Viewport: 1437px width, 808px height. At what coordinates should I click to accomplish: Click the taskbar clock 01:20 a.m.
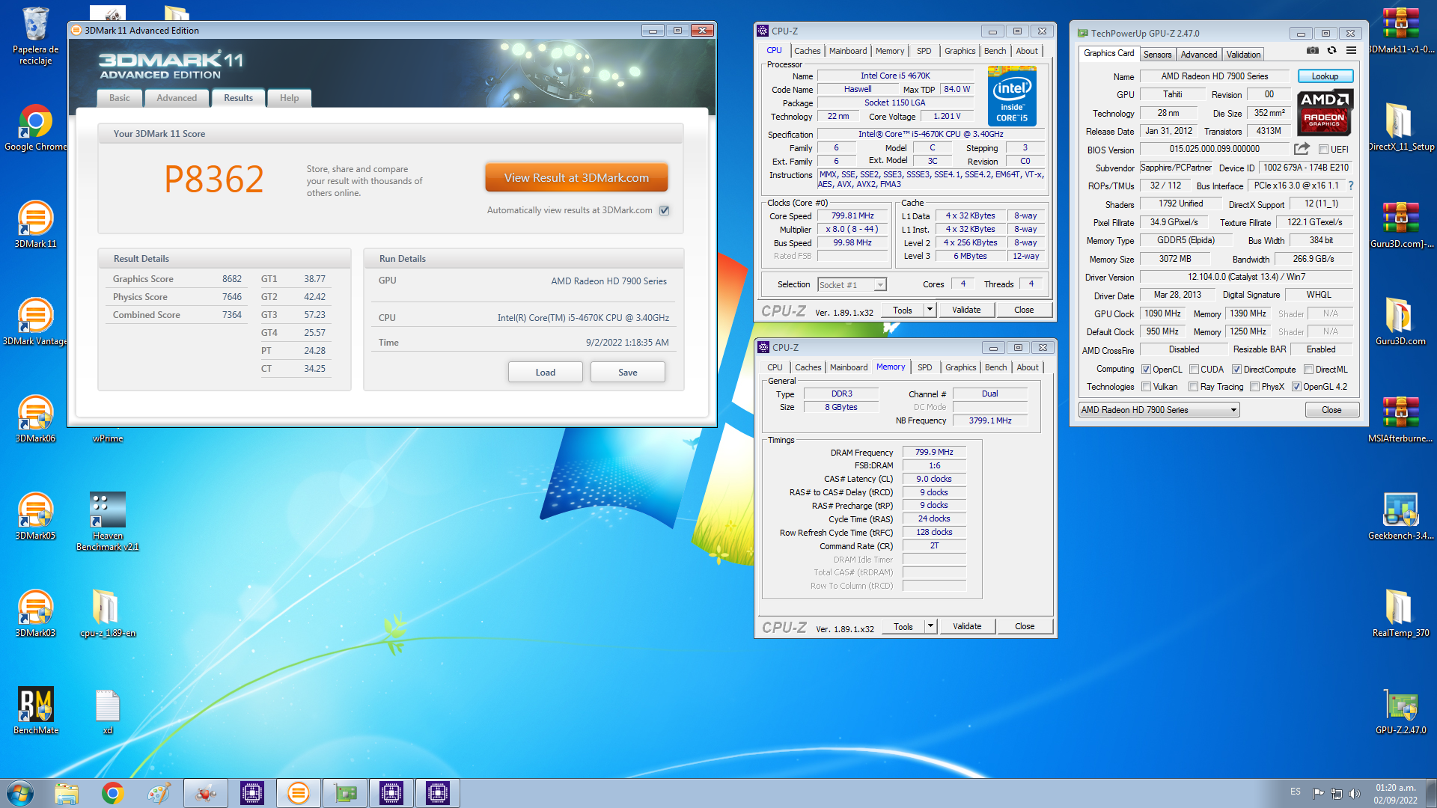tap(1395, 793)
